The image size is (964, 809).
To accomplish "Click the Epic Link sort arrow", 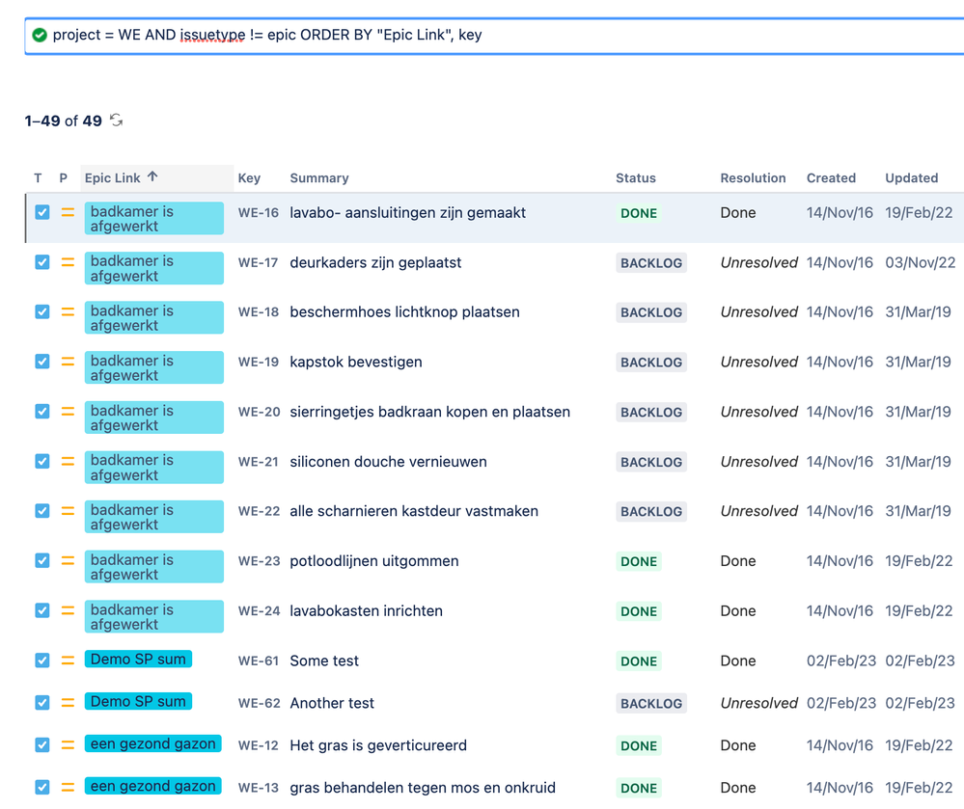I will (x=152, y=177).
